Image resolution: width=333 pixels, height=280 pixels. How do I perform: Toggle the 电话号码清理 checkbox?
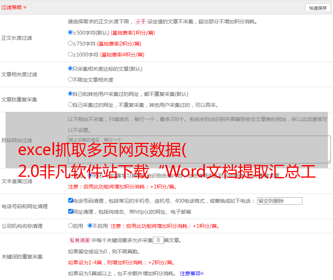click(70, 201)
